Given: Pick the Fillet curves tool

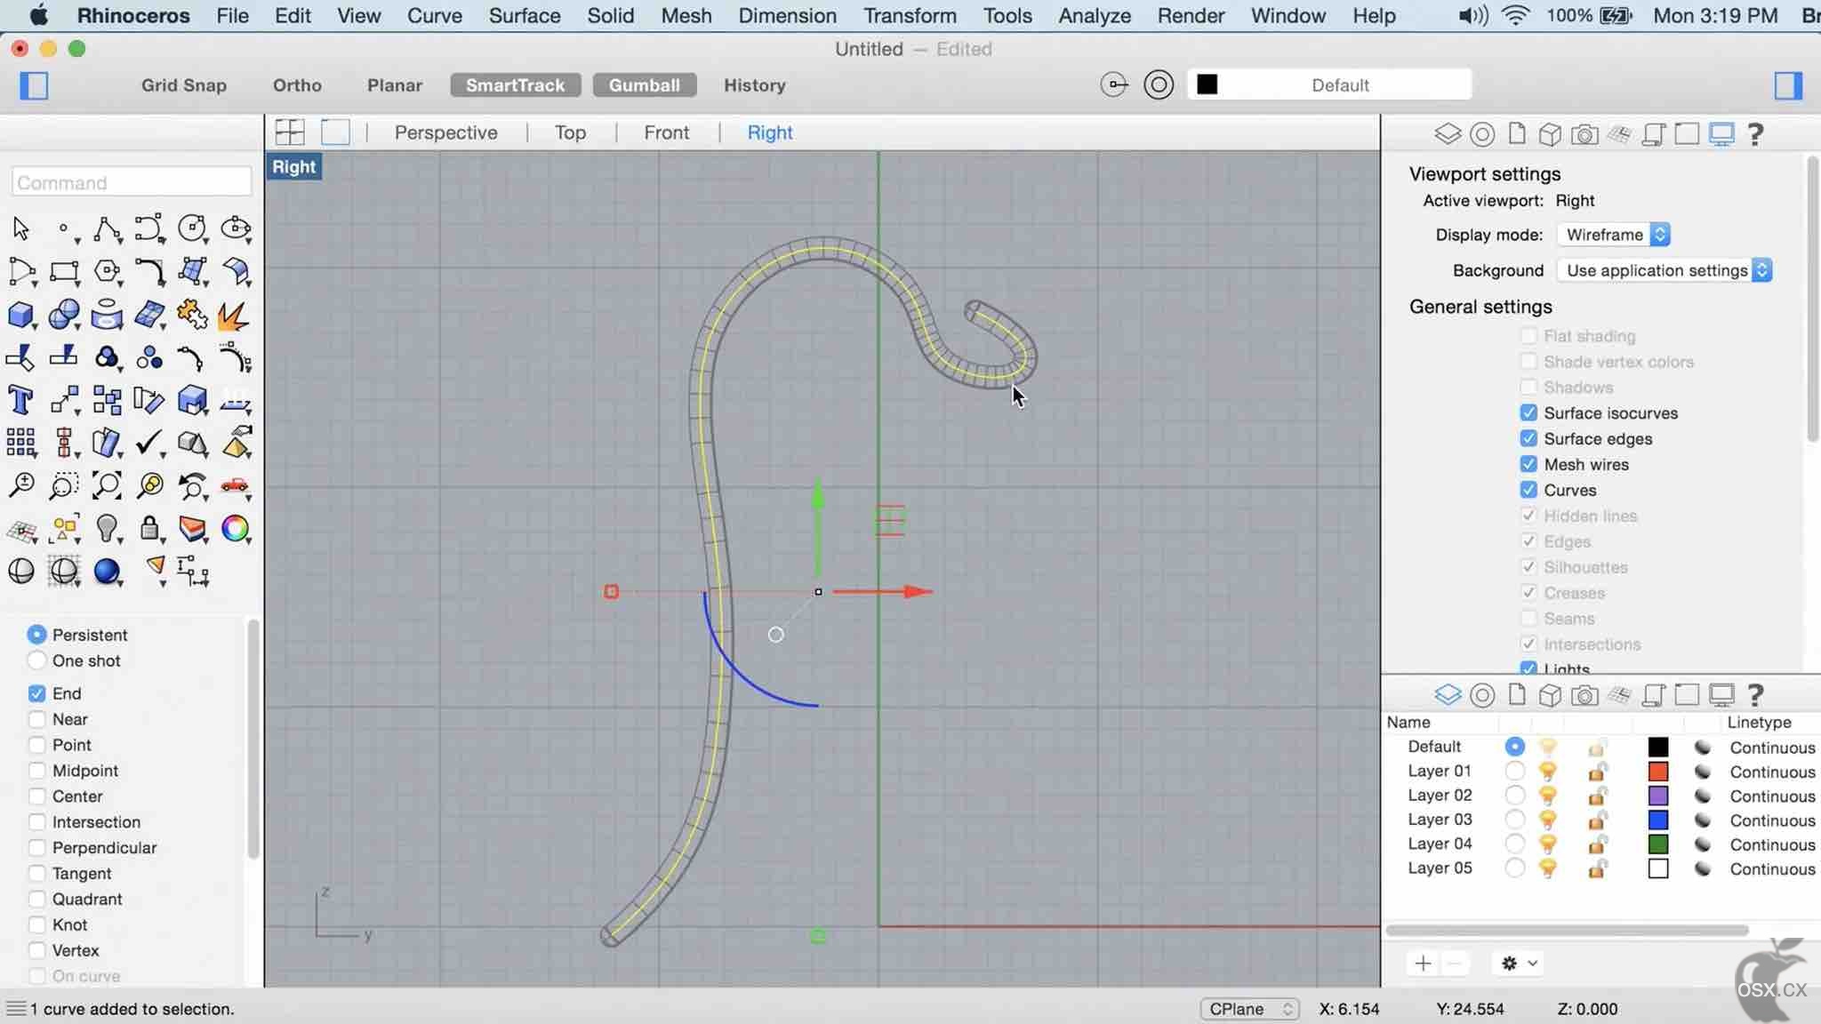Looking at the screenshot, I should (149, 272).
